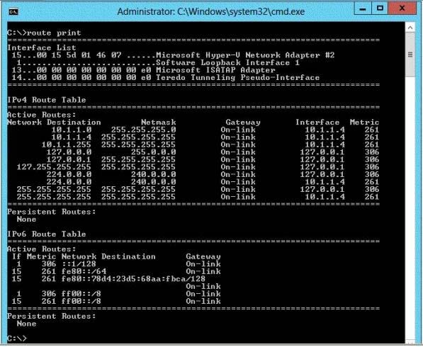Maximize the command prompt window

(380, 9)
